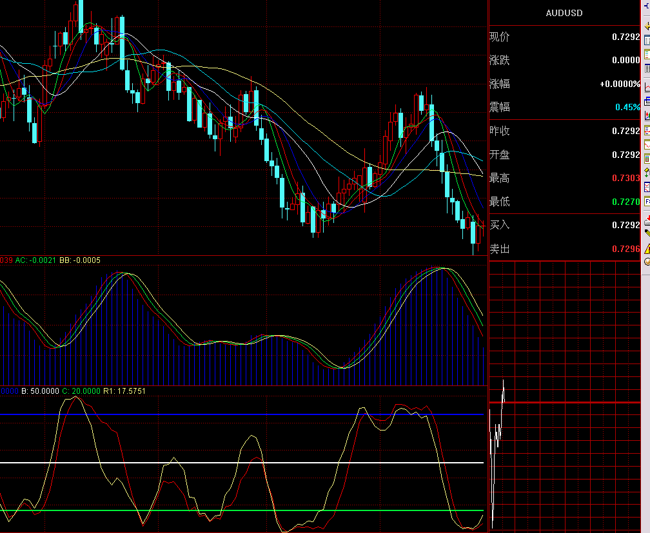Image resolution: width=650 pixels, height=533 pixels.
Task: Click the F formula sheet icon
Action: tap(647, 200)
